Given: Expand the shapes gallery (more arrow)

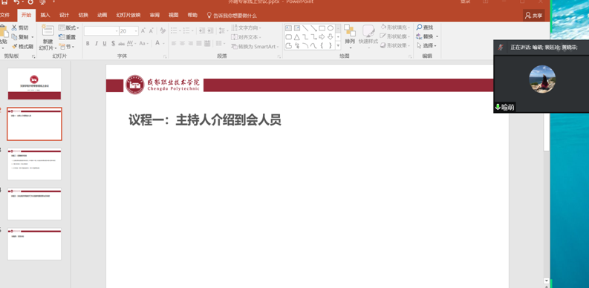Looking at the screenshot, I should (x=338, y=46).
